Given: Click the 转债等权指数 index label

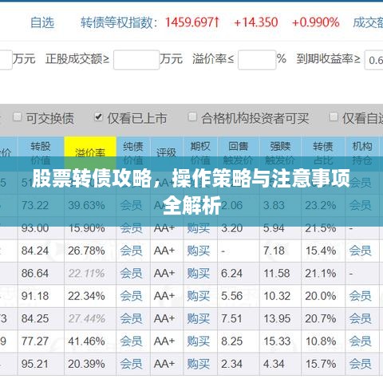Looking at the screenshot, I should [x=117, y=22].
